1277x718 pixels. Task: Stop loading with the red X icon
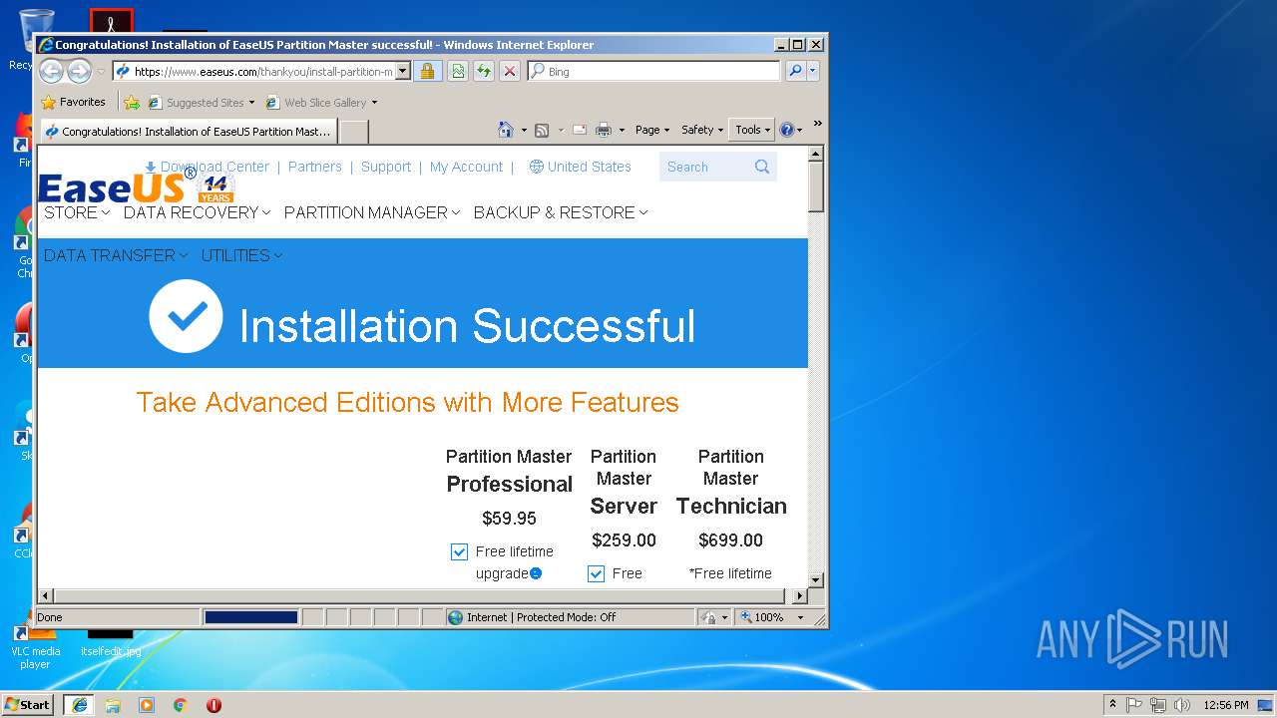coord(510,71)
